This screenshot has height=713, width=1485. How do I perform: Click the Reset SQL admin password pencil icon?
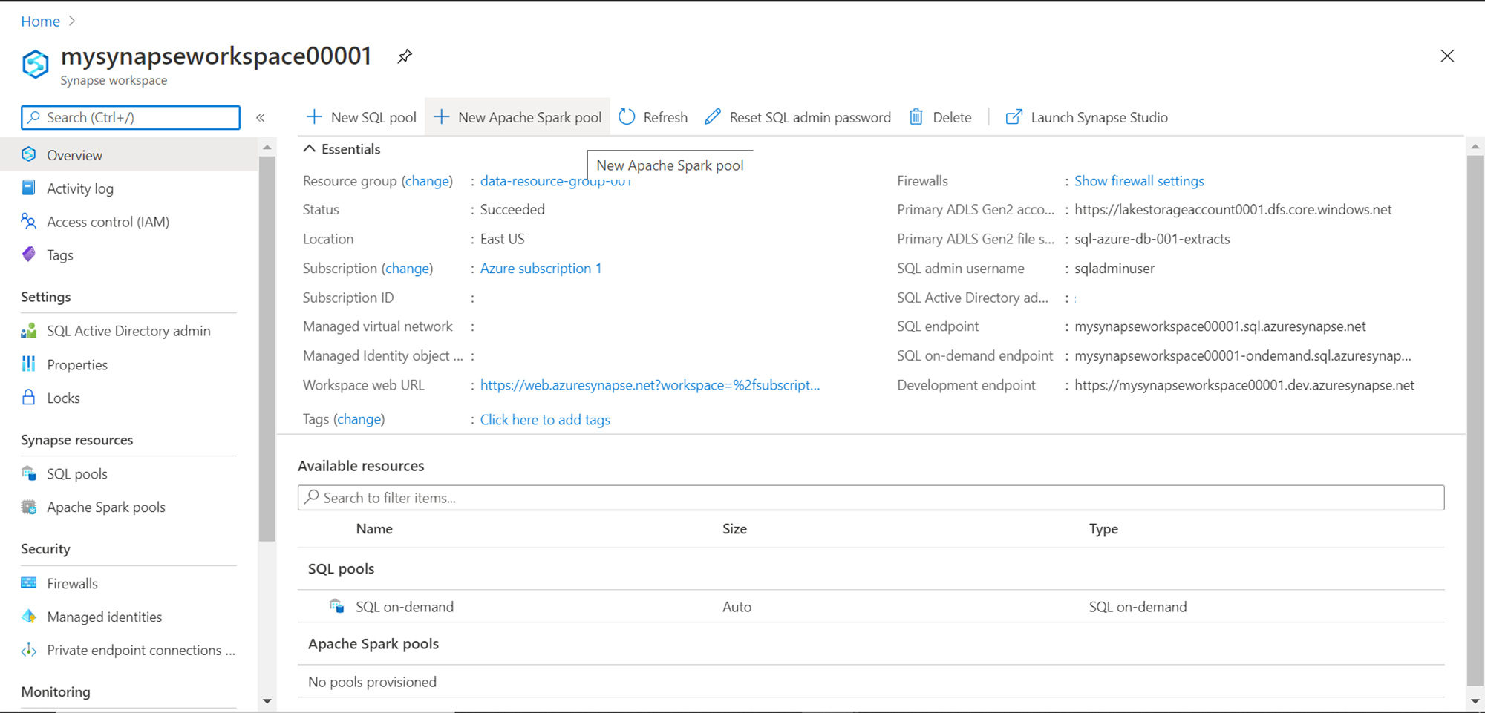point(713,117)
